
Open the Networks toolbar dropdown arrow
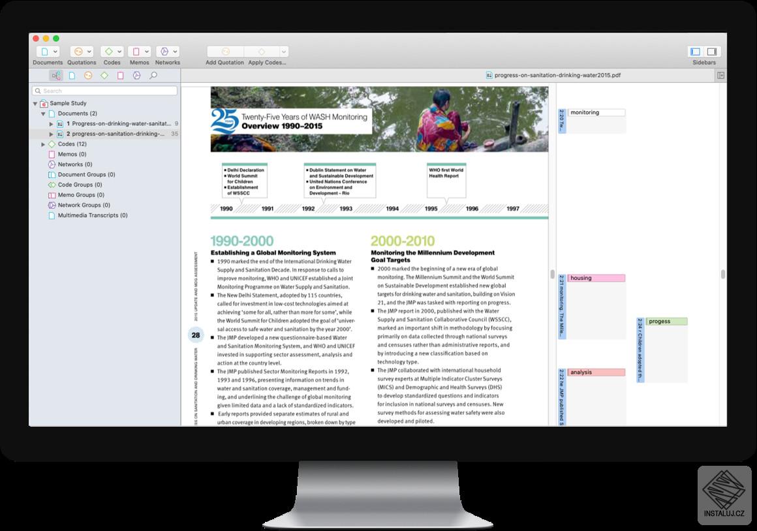click(x=176, y=52)
